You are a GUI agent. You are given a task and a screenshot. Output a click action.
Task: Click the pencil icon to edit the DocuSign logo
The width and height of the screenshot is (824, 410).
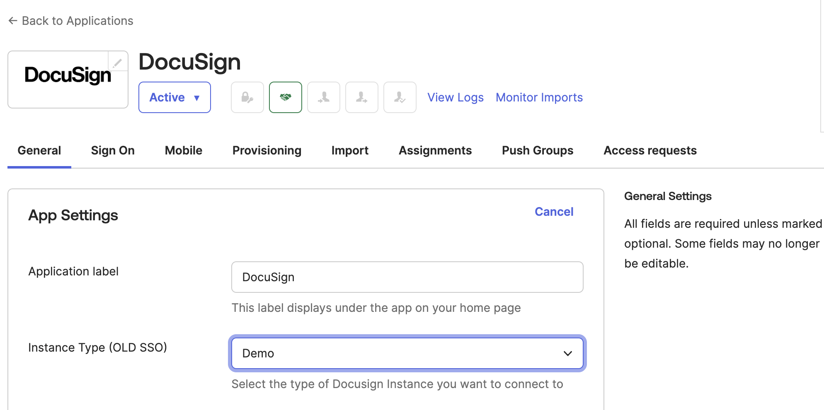(118, 62)
